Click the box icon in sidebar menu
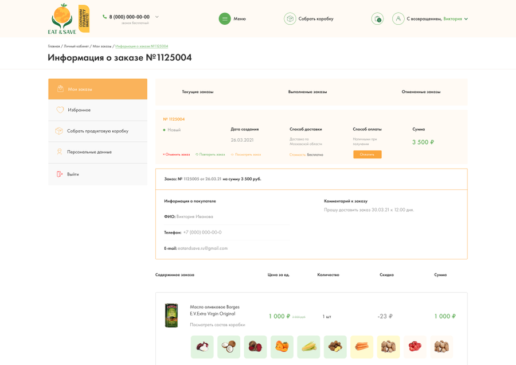This screenshot has width=516, height=365. (59, 131)
